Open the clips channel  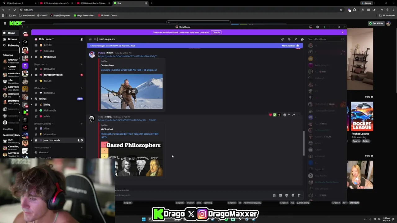coord(59,129)
